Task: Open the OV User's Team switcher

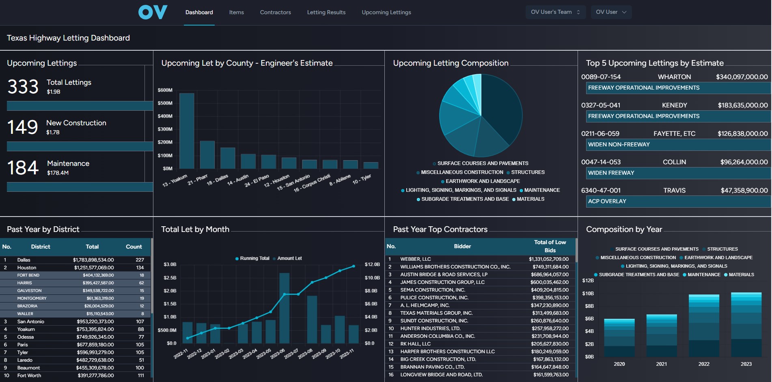Action: pos(555,12)
